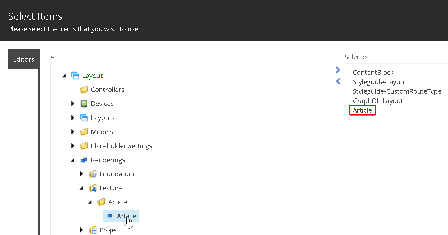Click the Project folder icon
This screenshot has width=448, height=235.
coord(93,230)
